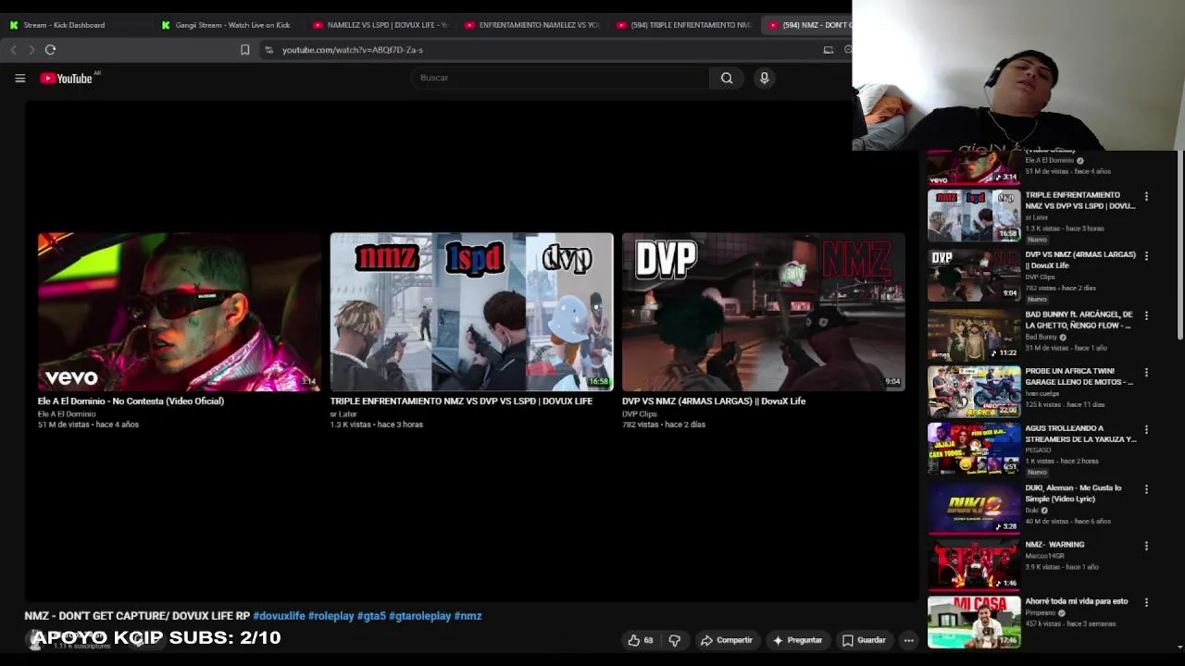Reload the page in browser toolbar

(x=50, y=50)
